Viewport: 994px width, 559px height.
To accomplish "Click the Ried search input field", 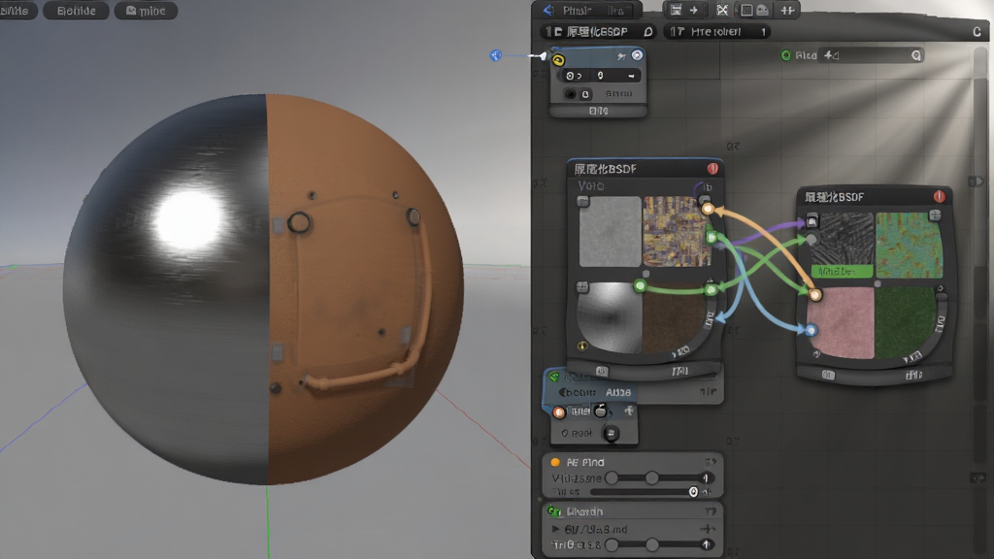I will pyautogui.click(x=871, y=55).
